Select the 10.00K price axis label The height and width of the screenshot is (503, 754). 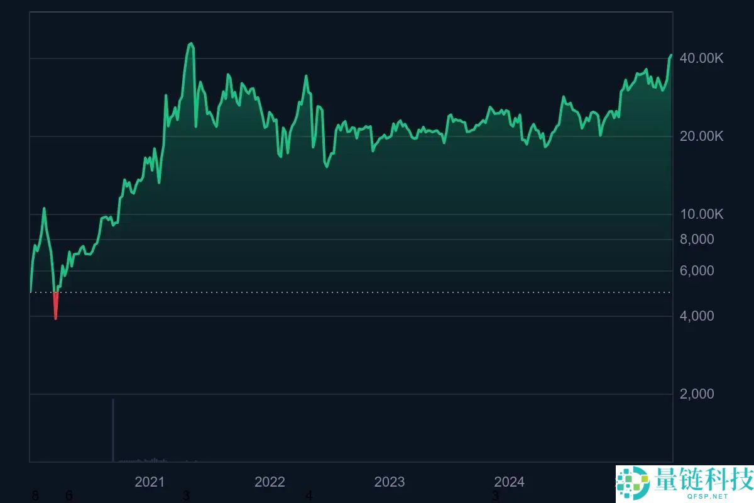tap(702, 214)
